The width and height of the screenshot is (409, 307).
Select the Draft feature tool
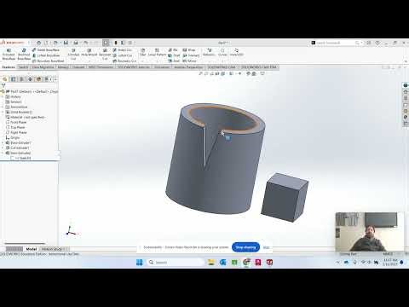[x=174, y=55]
